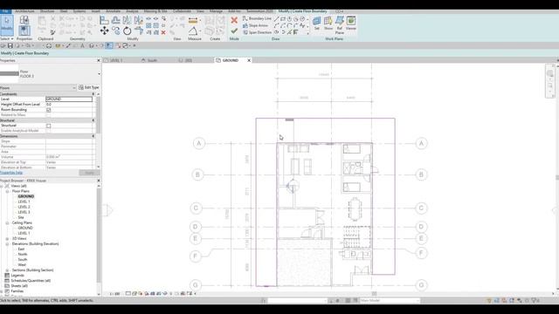This screenshot has height=314, width=559.
Task: Click the red Cancel Edit Mode X
Action: [234, 20]
